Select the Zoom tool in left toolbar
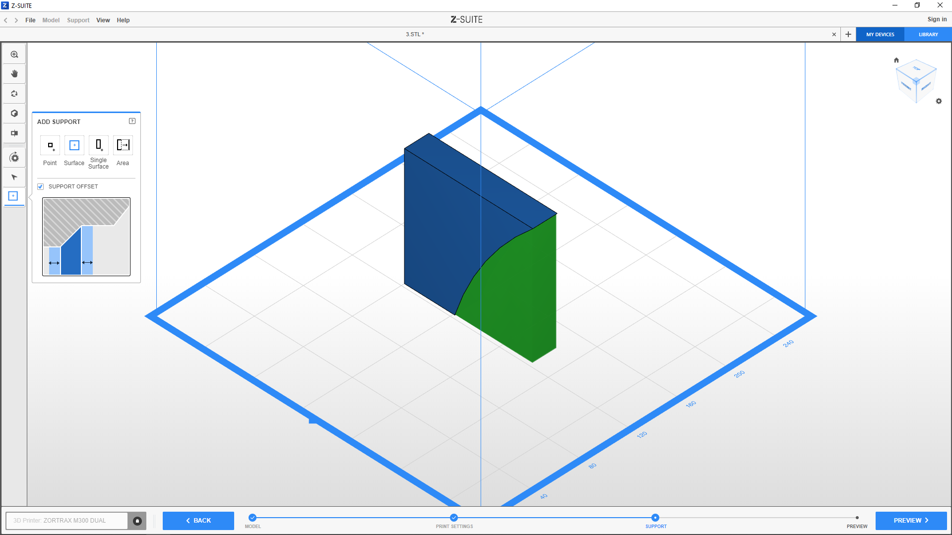 tap(14, 55)
